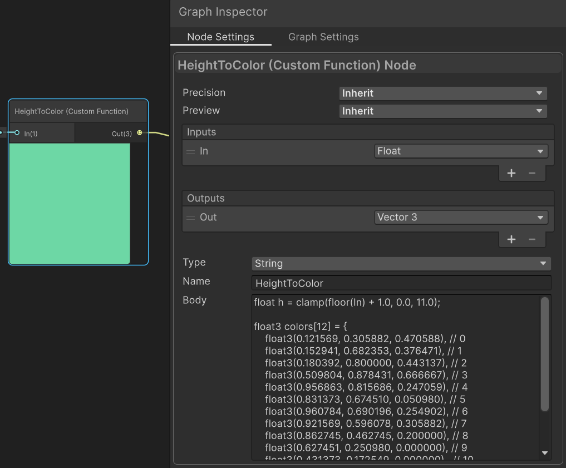Click the Graph Inspector panel title
The width and height of the screenshot is (566, 468).
point(223,12)
